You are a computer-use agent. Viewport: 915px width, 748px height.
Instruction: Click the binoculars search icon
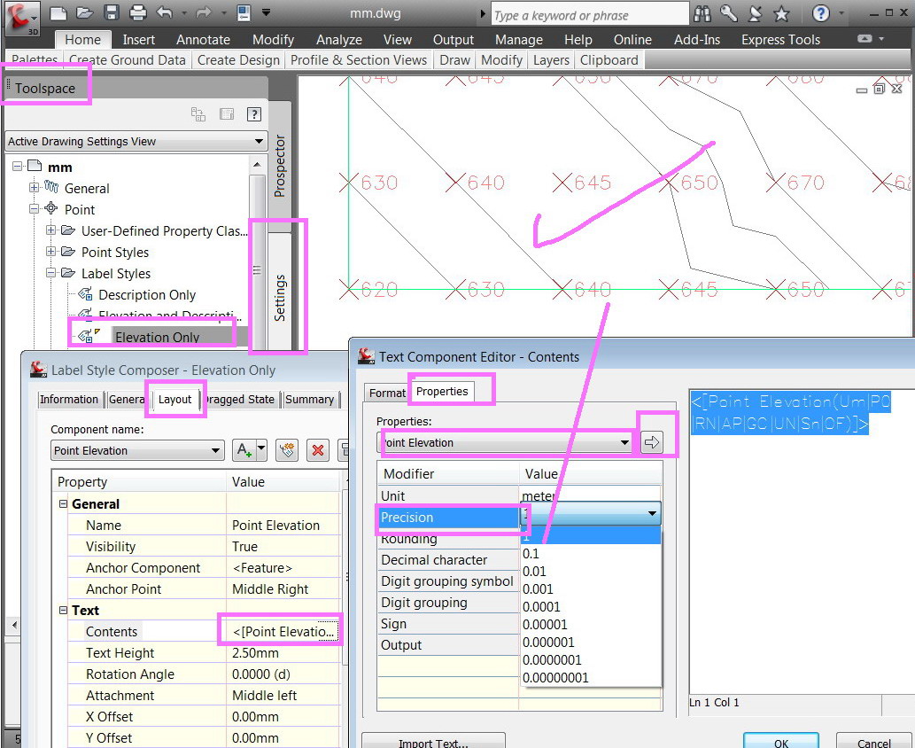pyautogui.click(x=702, y=14)
